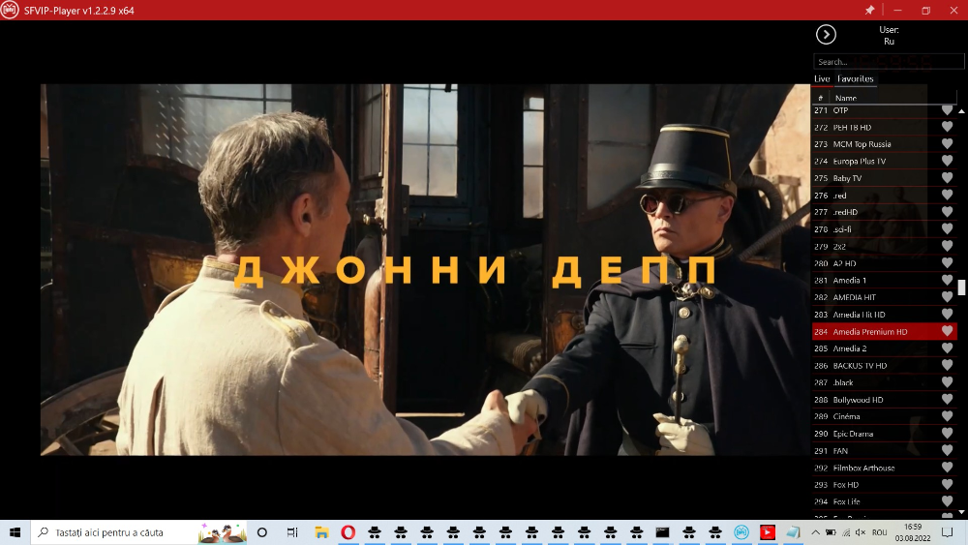The height and width of the screenshot is (545, 968).
Task: Collapse the channel panel with the arrow button
Action: [x=826, y=35]
